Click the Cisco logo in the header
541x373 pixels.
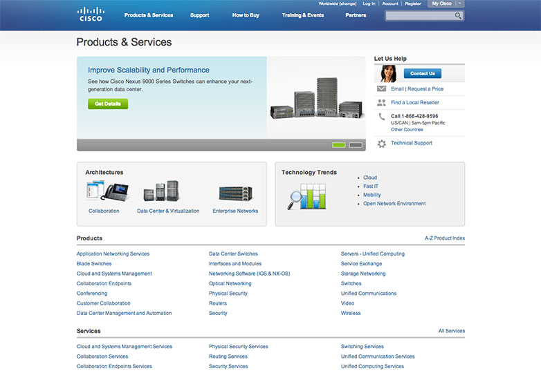[91, 15]
